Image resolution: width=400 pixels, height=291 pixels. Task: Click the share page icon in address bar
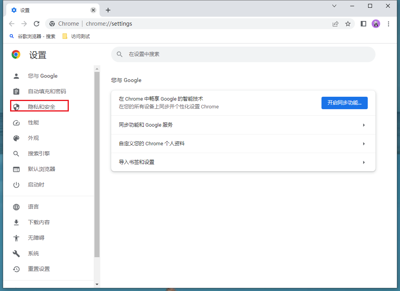tap(335, 24)
